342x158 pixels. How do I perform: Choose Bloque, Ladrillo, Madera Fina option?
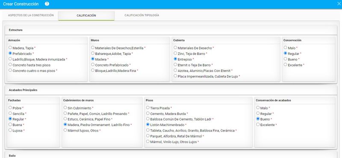[93, 70]
